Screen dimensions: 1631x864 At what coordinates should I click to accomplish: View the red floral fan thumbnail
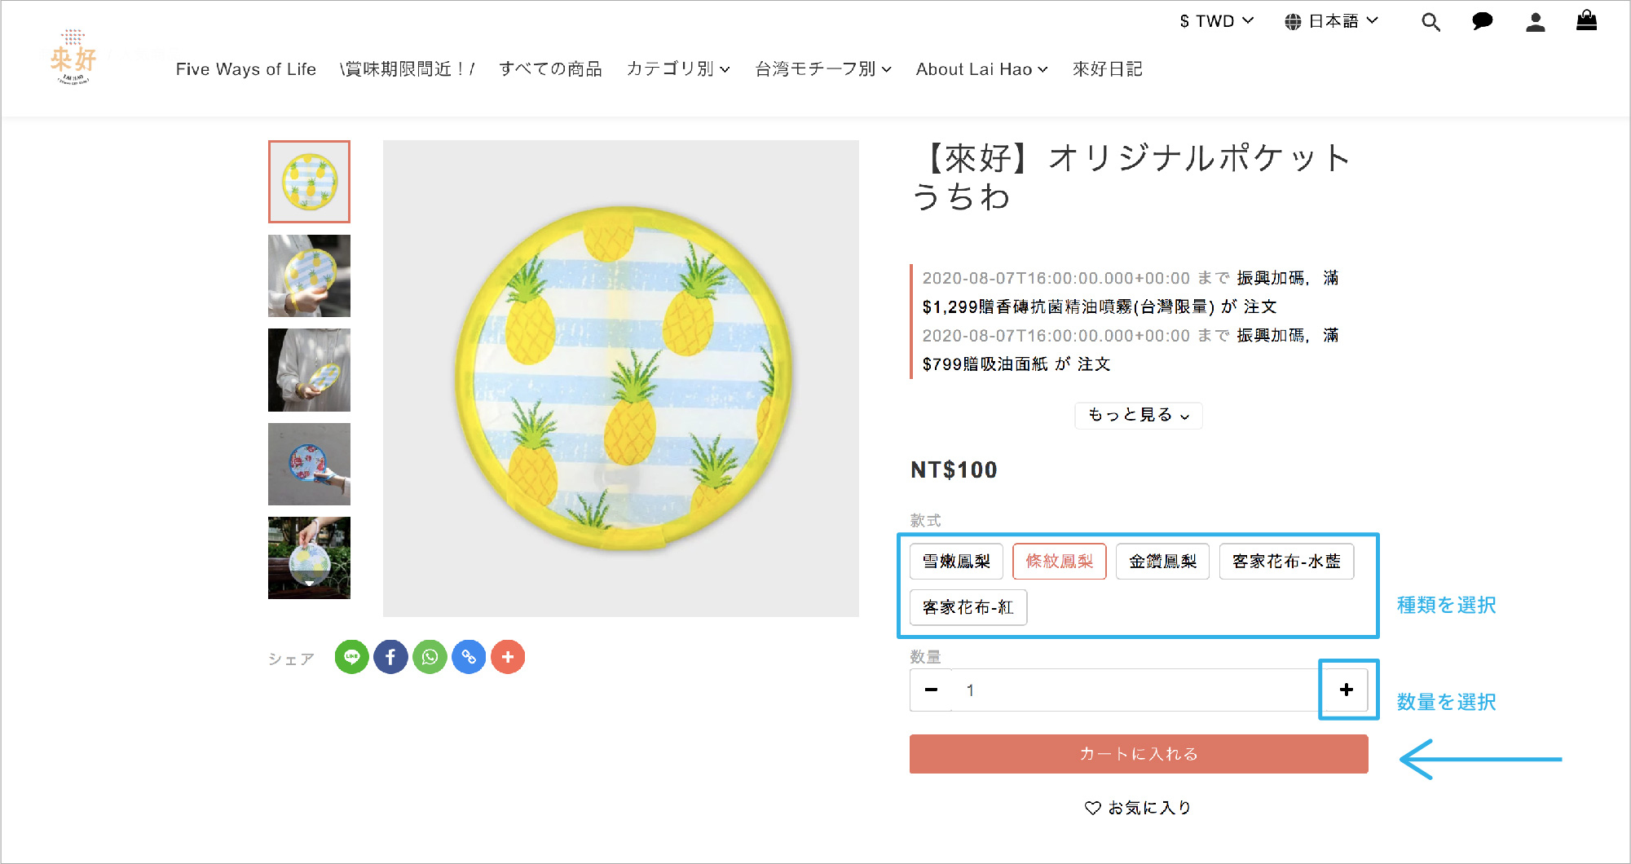pyautogui.click(x=309, y=465)
